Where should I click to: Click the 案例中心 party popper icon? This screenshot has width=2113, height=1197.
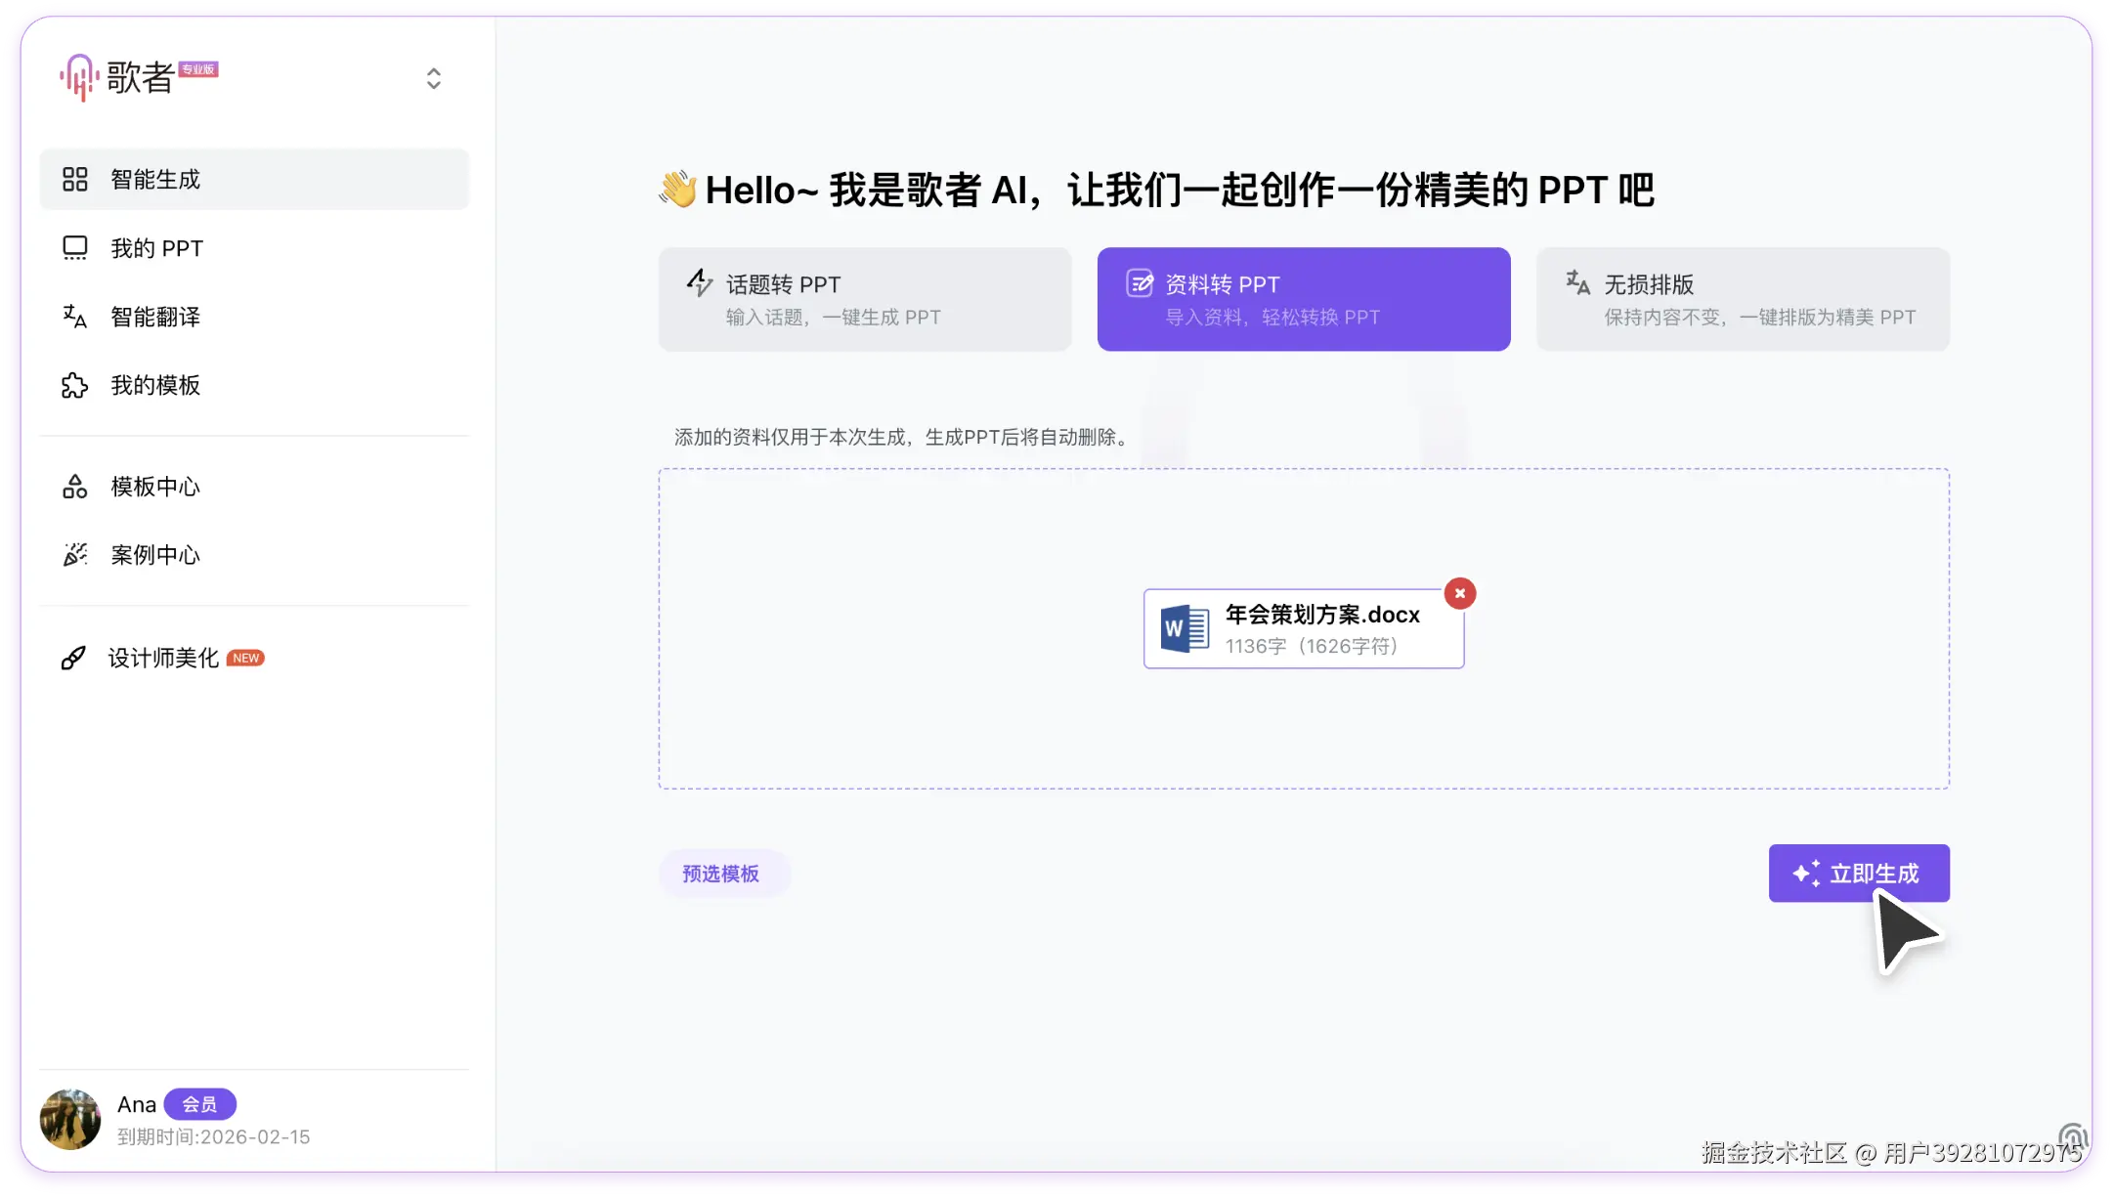[x=75, y=555]
